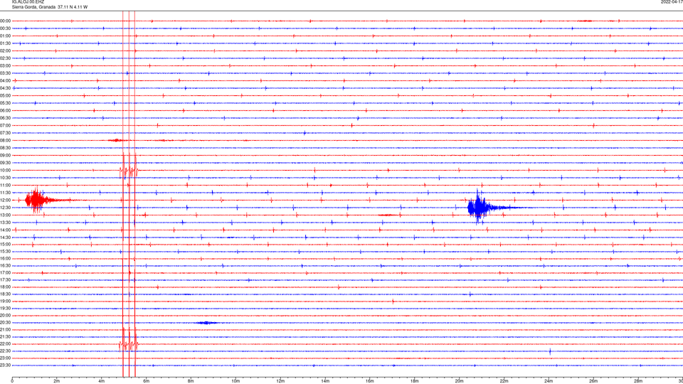Select the 13:00 time label
This screenshot has width=683, height=384.
coord(5,215)
